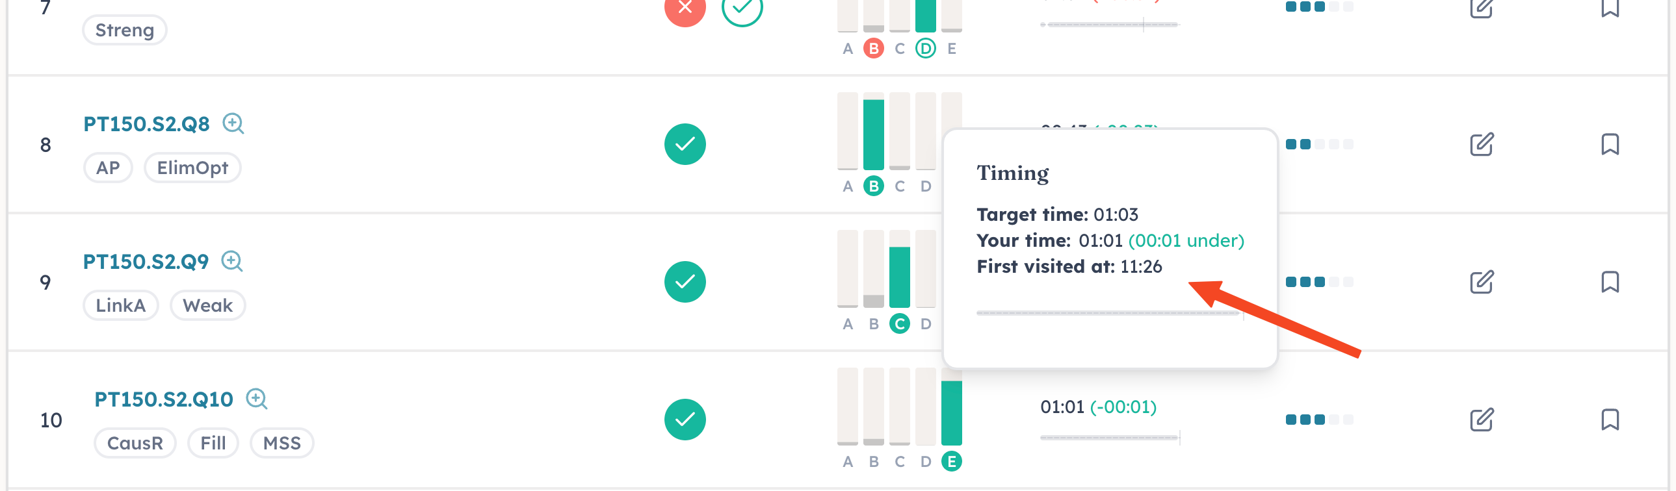Click the green correct checkmark for question 9
This screenshot has width=1676, height=491.
pos(685,282)
